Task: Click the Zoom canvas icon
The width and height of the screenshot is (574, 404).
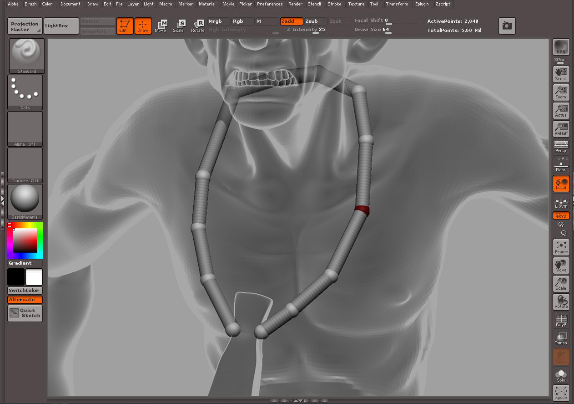Action: tap(561, 92)
